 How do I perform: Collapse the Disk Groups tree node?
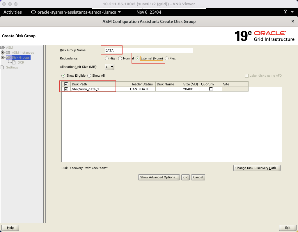2,57
